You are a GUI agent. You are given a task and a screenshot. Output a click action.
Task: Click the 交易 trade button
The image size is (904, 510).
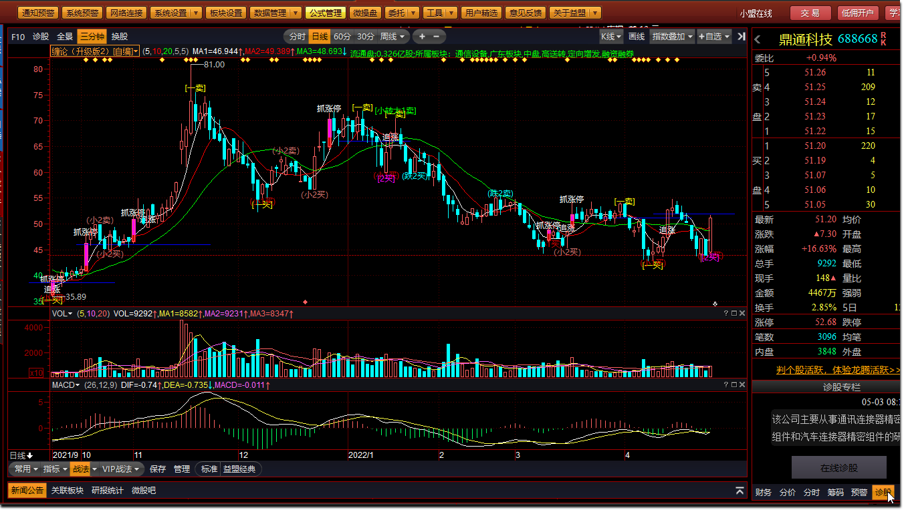pos(810,13)
